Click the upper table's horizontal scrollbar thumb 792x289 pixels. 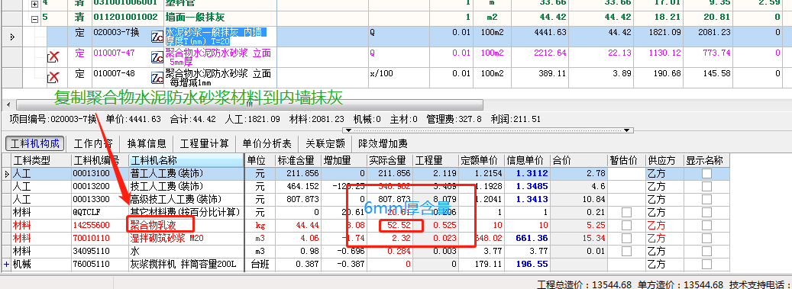coord(250,105)
